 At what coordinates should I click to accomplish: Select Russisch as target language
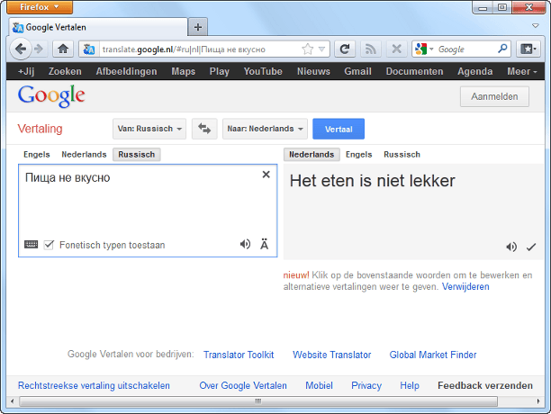(x=402, y=155)
